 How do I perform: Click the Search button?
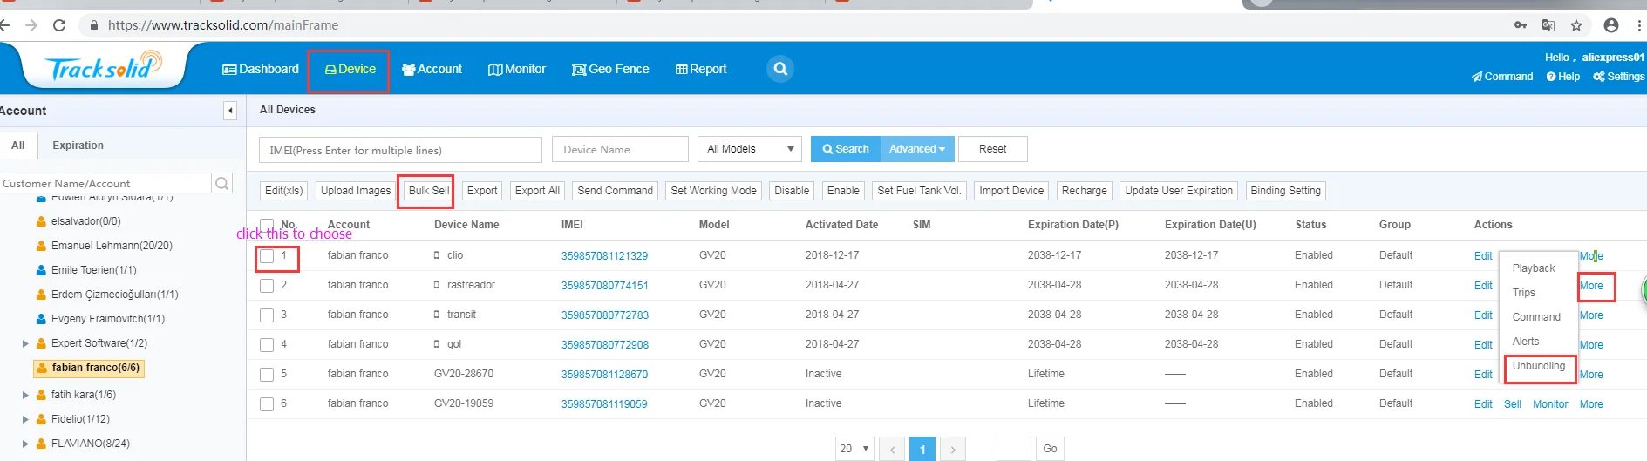[845, 149]
